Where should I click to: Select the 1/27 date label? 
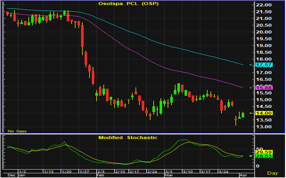(84, 171)
